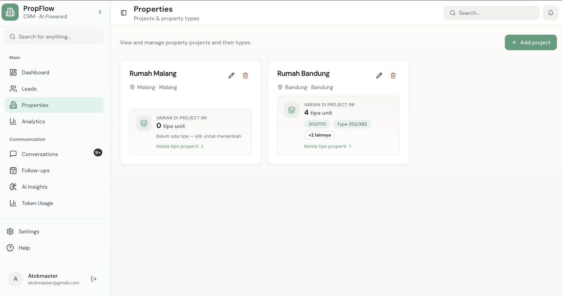This screenshot has height=296, width=562.
Task: Click the '0 tipe unit' count
Action: pyautogui.click(x=171, y=126)
